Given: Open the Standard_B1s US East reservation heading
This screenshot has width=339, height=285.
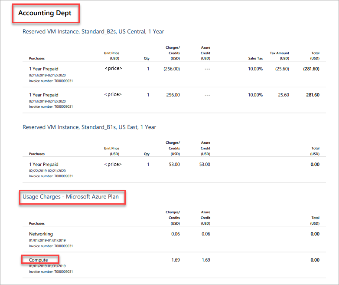Looking at the screenshot, I should 89,127.
